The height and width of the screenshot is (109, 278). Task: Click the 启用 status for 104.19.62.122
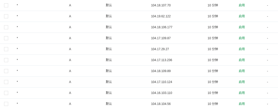pyautogui.click(x=241, y=16)
